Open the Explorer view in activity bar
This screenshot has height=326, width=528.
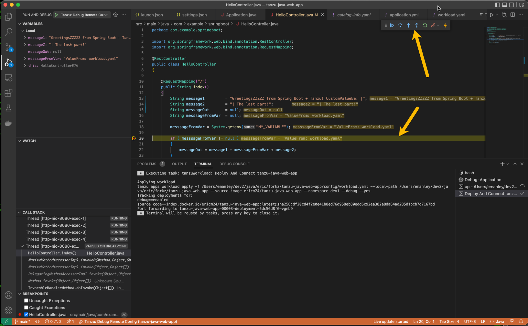point(8,17)
